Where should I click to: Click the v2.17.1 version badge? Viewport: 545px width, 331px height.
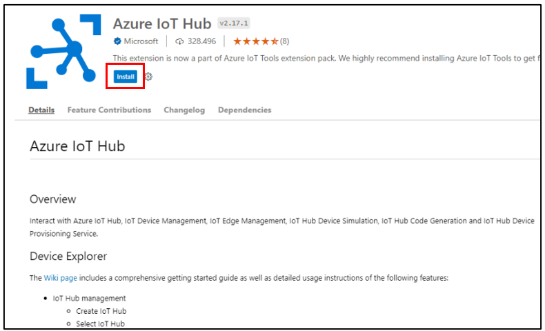pyautogui.click(x=234, y=23)
